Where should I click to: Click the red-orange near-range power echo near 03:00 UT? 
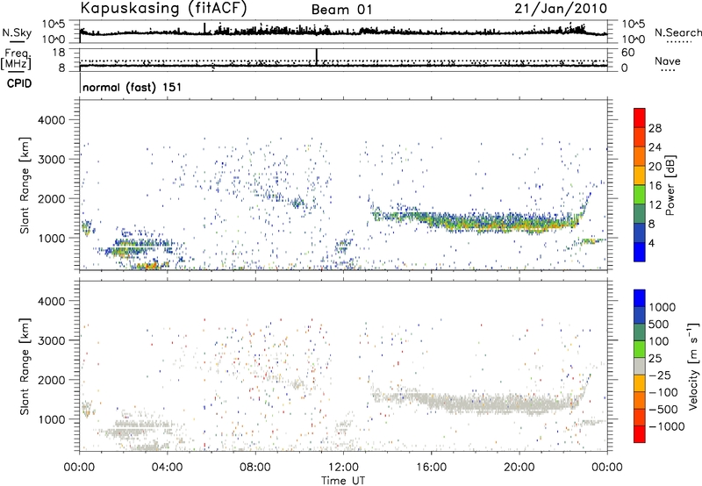(x=148, y=266)
